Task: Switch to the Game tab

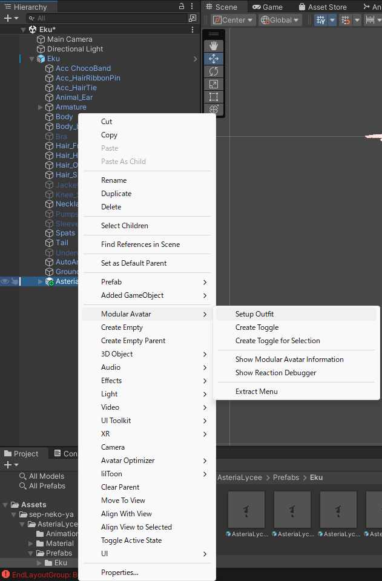Action: click(x=268, y=7)
